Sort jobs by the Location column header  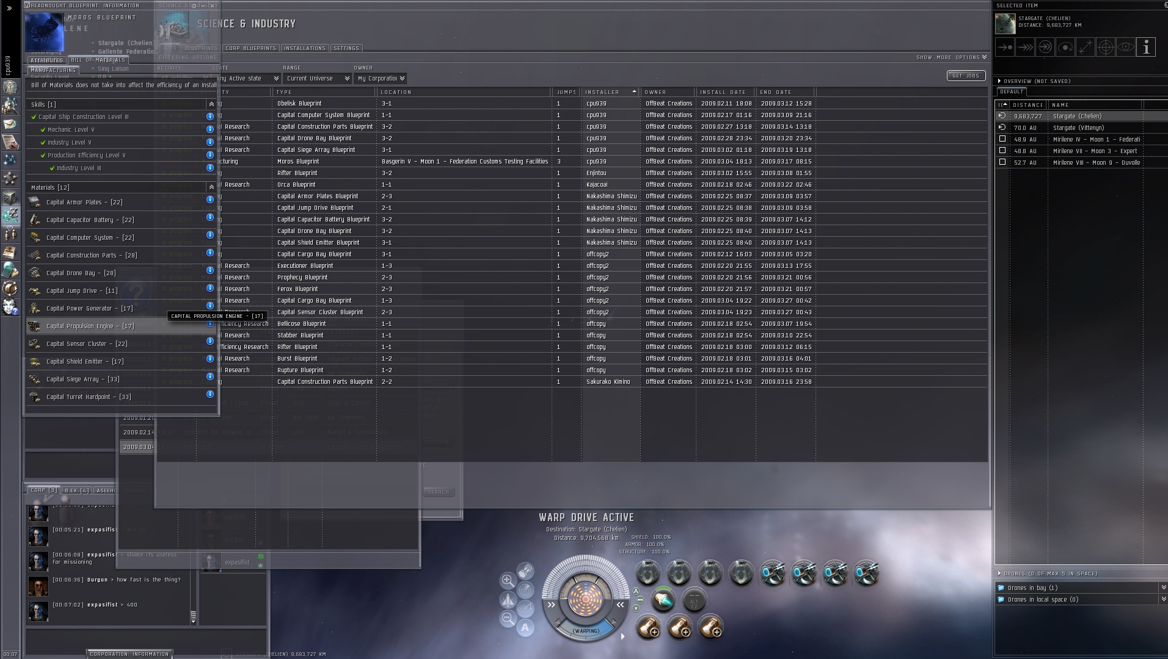tap(464, 92)
